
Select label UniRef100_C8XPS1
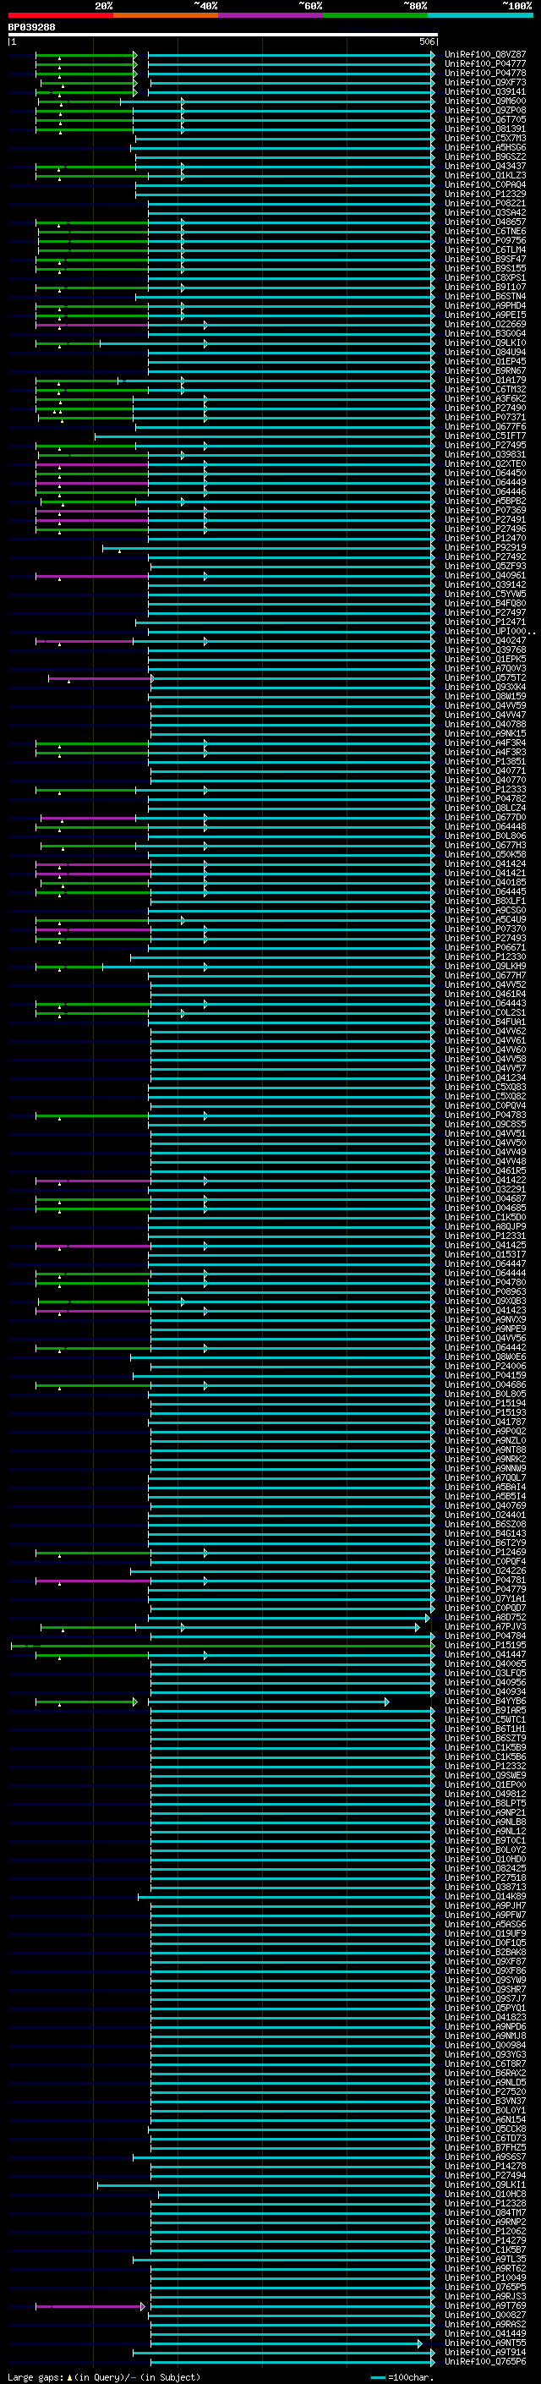pyautogui.click(x=485, y=277)
